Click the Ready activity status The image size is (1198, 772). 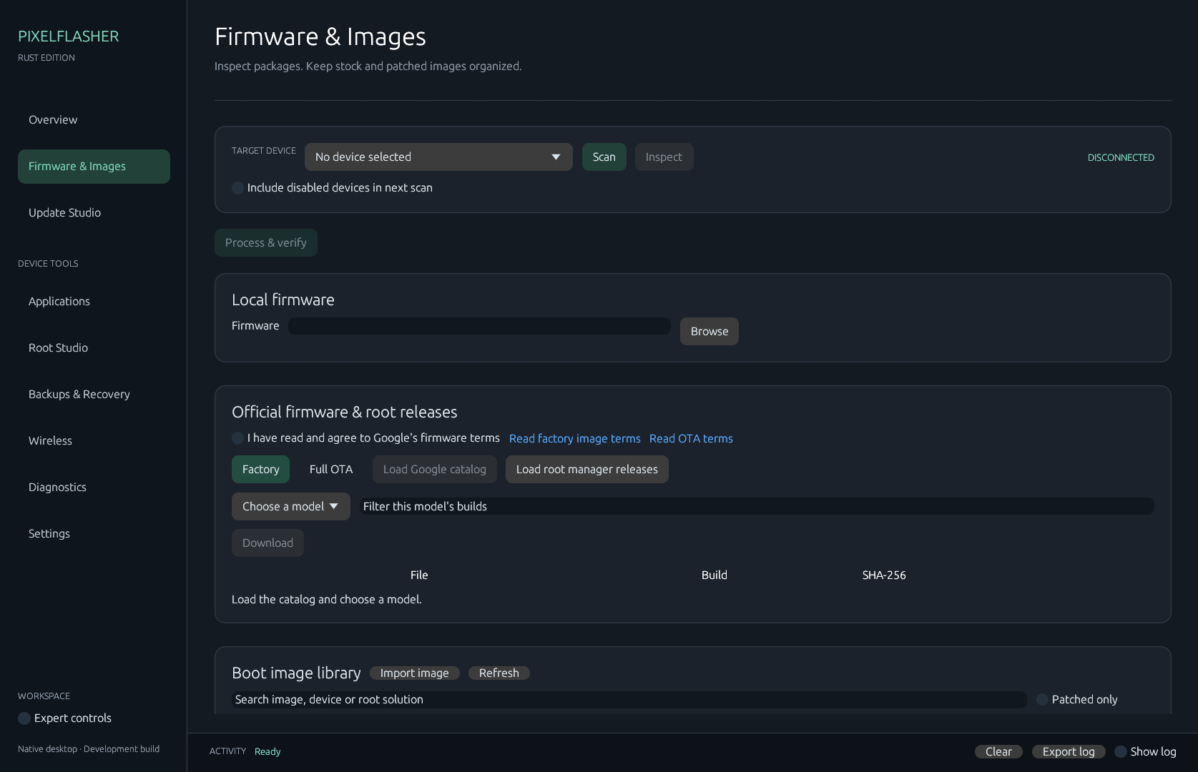267,752
